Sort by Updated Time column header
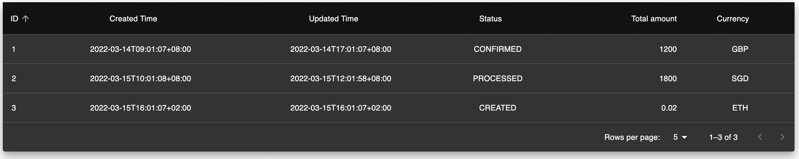Image resolution: width=799 pixels, height=159 pixels. point(333,19)
